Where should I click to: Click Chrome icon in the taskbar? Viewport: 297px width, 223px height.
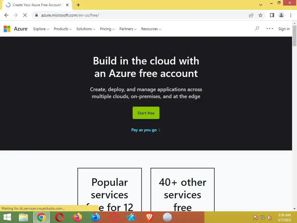[x=41, y=217]
